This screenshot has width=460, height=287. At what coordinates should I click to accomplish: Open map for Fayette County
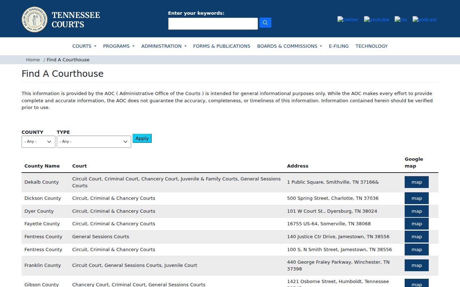(417, 224)
